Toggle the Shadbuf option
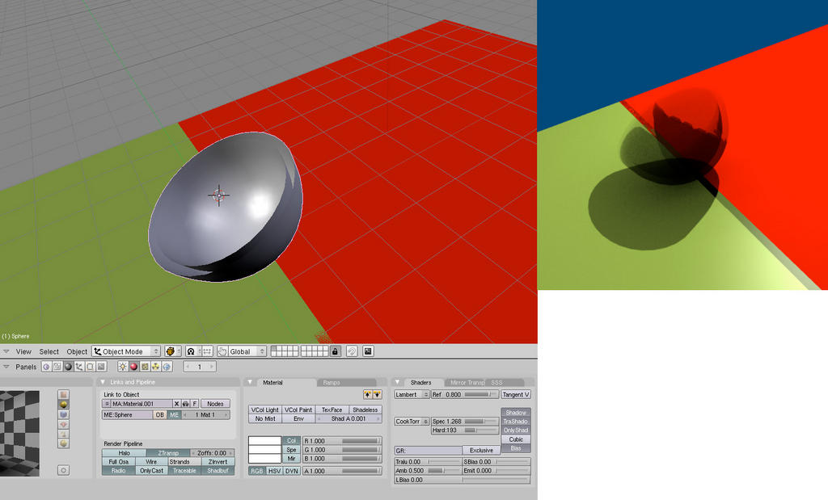This screenshot has width=828, height=500. pos(218,470)
